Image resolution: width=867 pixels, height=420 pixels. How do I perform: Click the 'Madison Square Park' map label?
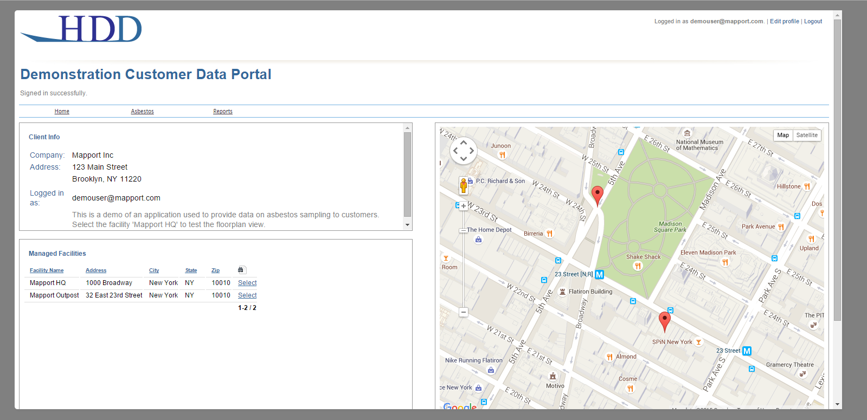coord(670,227)
